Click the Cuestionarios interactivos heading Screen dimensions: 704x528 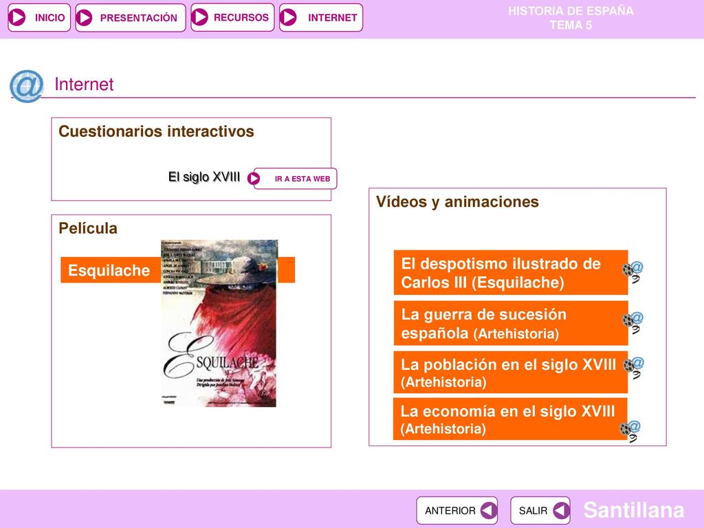click(x=156, y=131)
